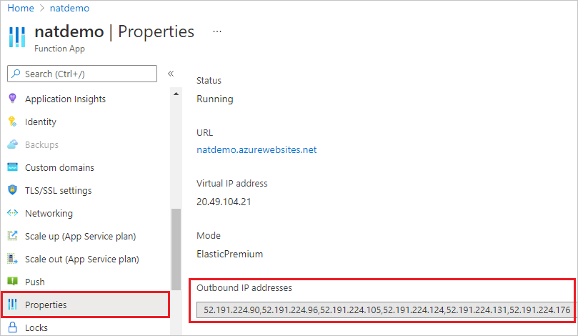Go to Home breadcrumb link
The height and width of the screenshot is (336, 578).
pos(21,8)
